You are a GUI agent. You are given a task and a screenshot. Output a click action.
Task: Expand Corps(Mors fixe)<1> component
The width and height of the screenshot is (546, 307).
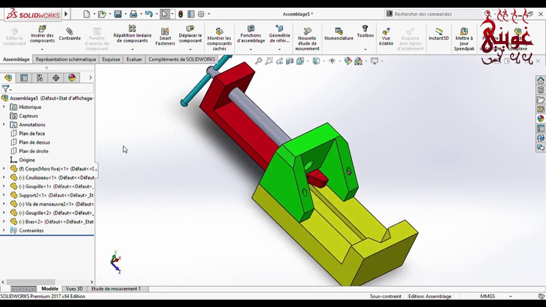click(4, 169)
